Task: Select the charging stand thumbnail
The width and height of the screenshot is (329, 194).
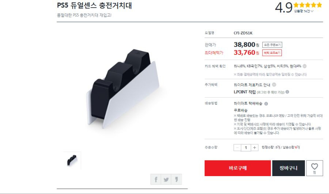Action: [x=72, y=160]
